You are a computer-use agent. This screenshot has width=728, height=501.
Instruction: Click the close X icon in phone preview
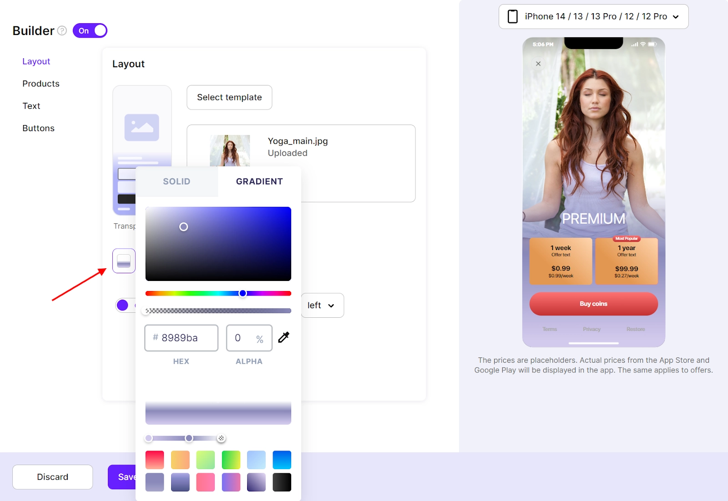point(538,64)
